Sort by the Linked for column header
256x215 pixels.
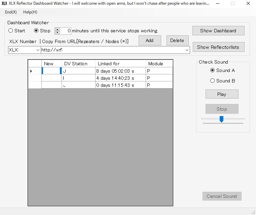(120, 64)
